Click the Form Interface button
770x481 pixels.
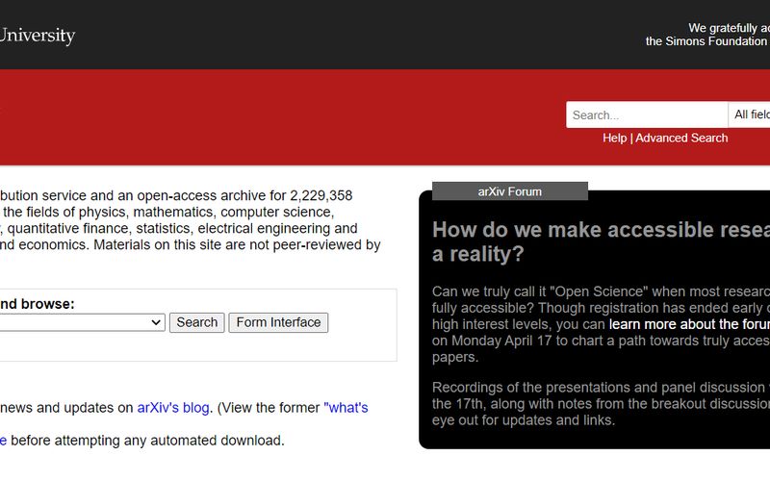278,322
